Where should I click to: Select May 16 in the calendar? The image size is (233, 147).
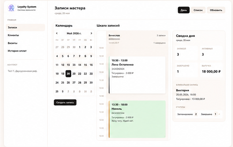point(91,65)
